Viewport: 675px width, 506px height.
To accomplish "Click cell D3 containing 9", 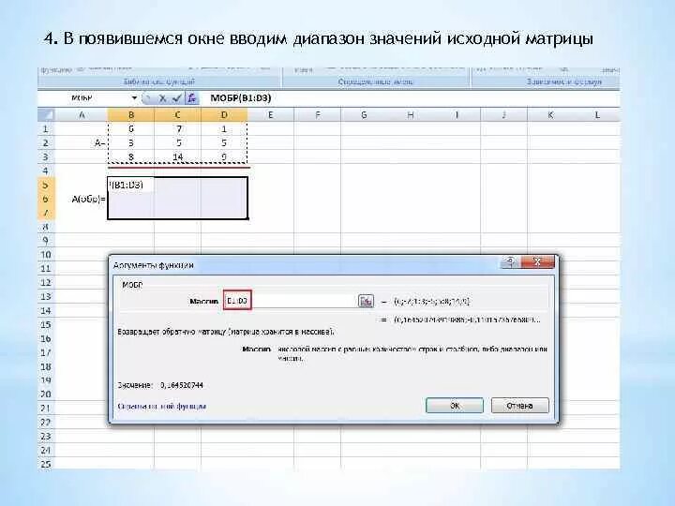I will coord(224,156).
